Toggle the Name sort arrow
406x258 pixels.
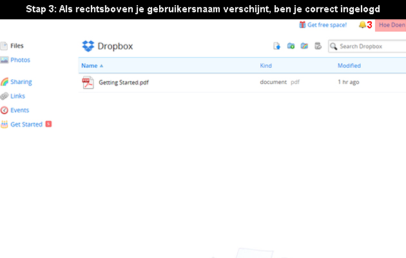102,66
